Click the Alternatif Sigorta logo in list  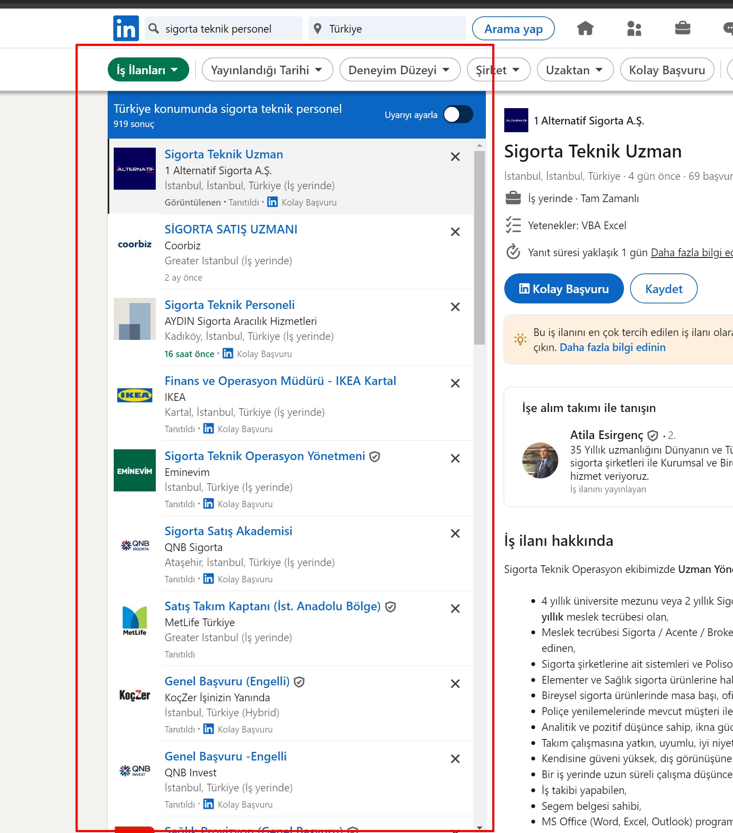[135, 169]
